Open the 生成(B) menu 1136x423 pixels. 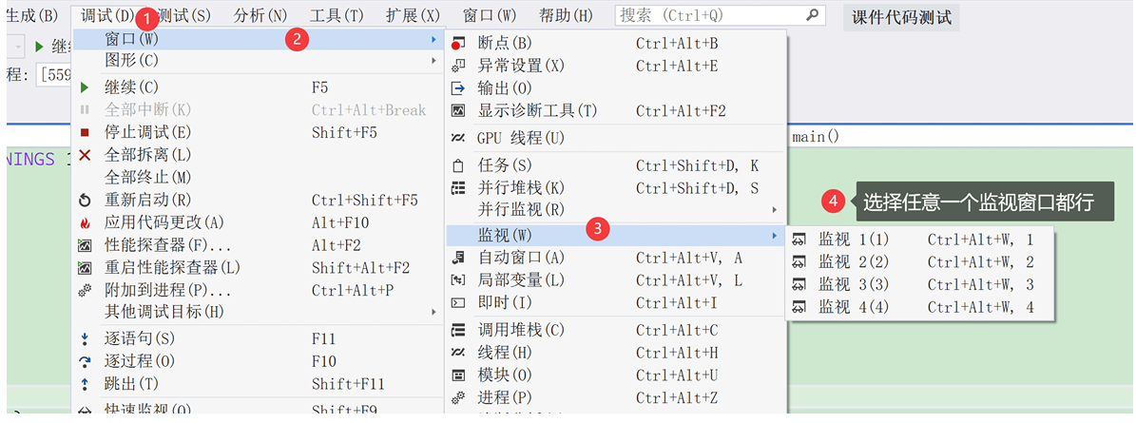click(x=31, y=15)
